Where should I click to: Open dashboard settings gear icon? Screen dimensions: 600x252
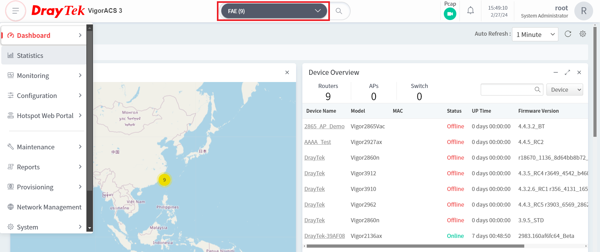click(x=583, y=34)
